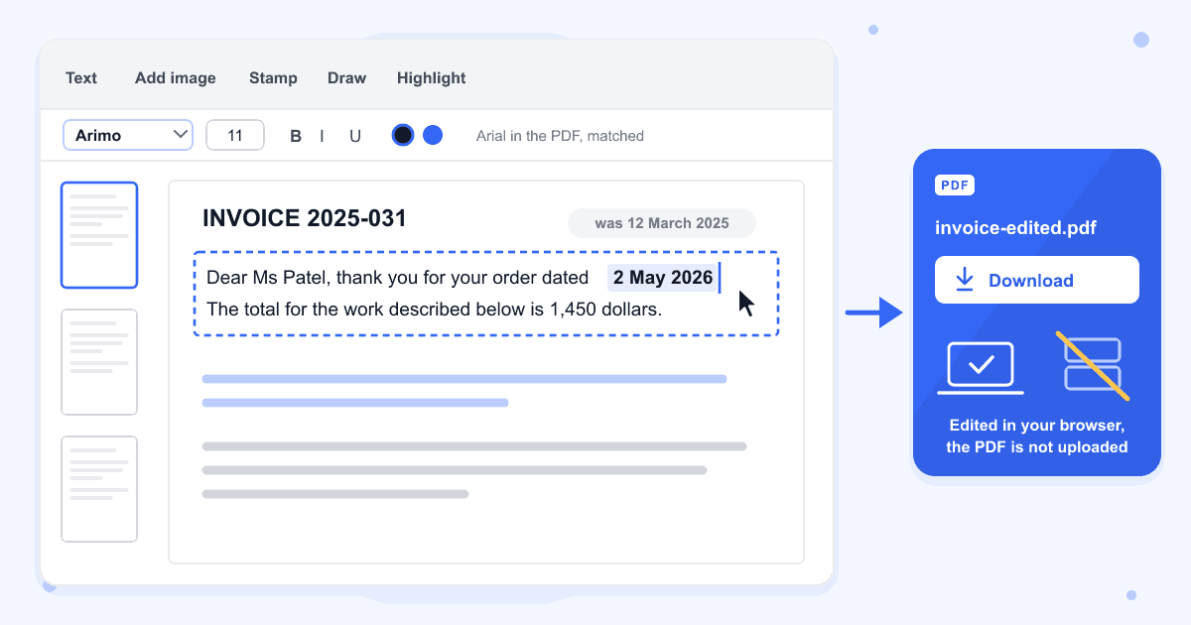Click the font size field showing 11
1191x625 pixels.
pyautogui.click(x=235, y=135)
